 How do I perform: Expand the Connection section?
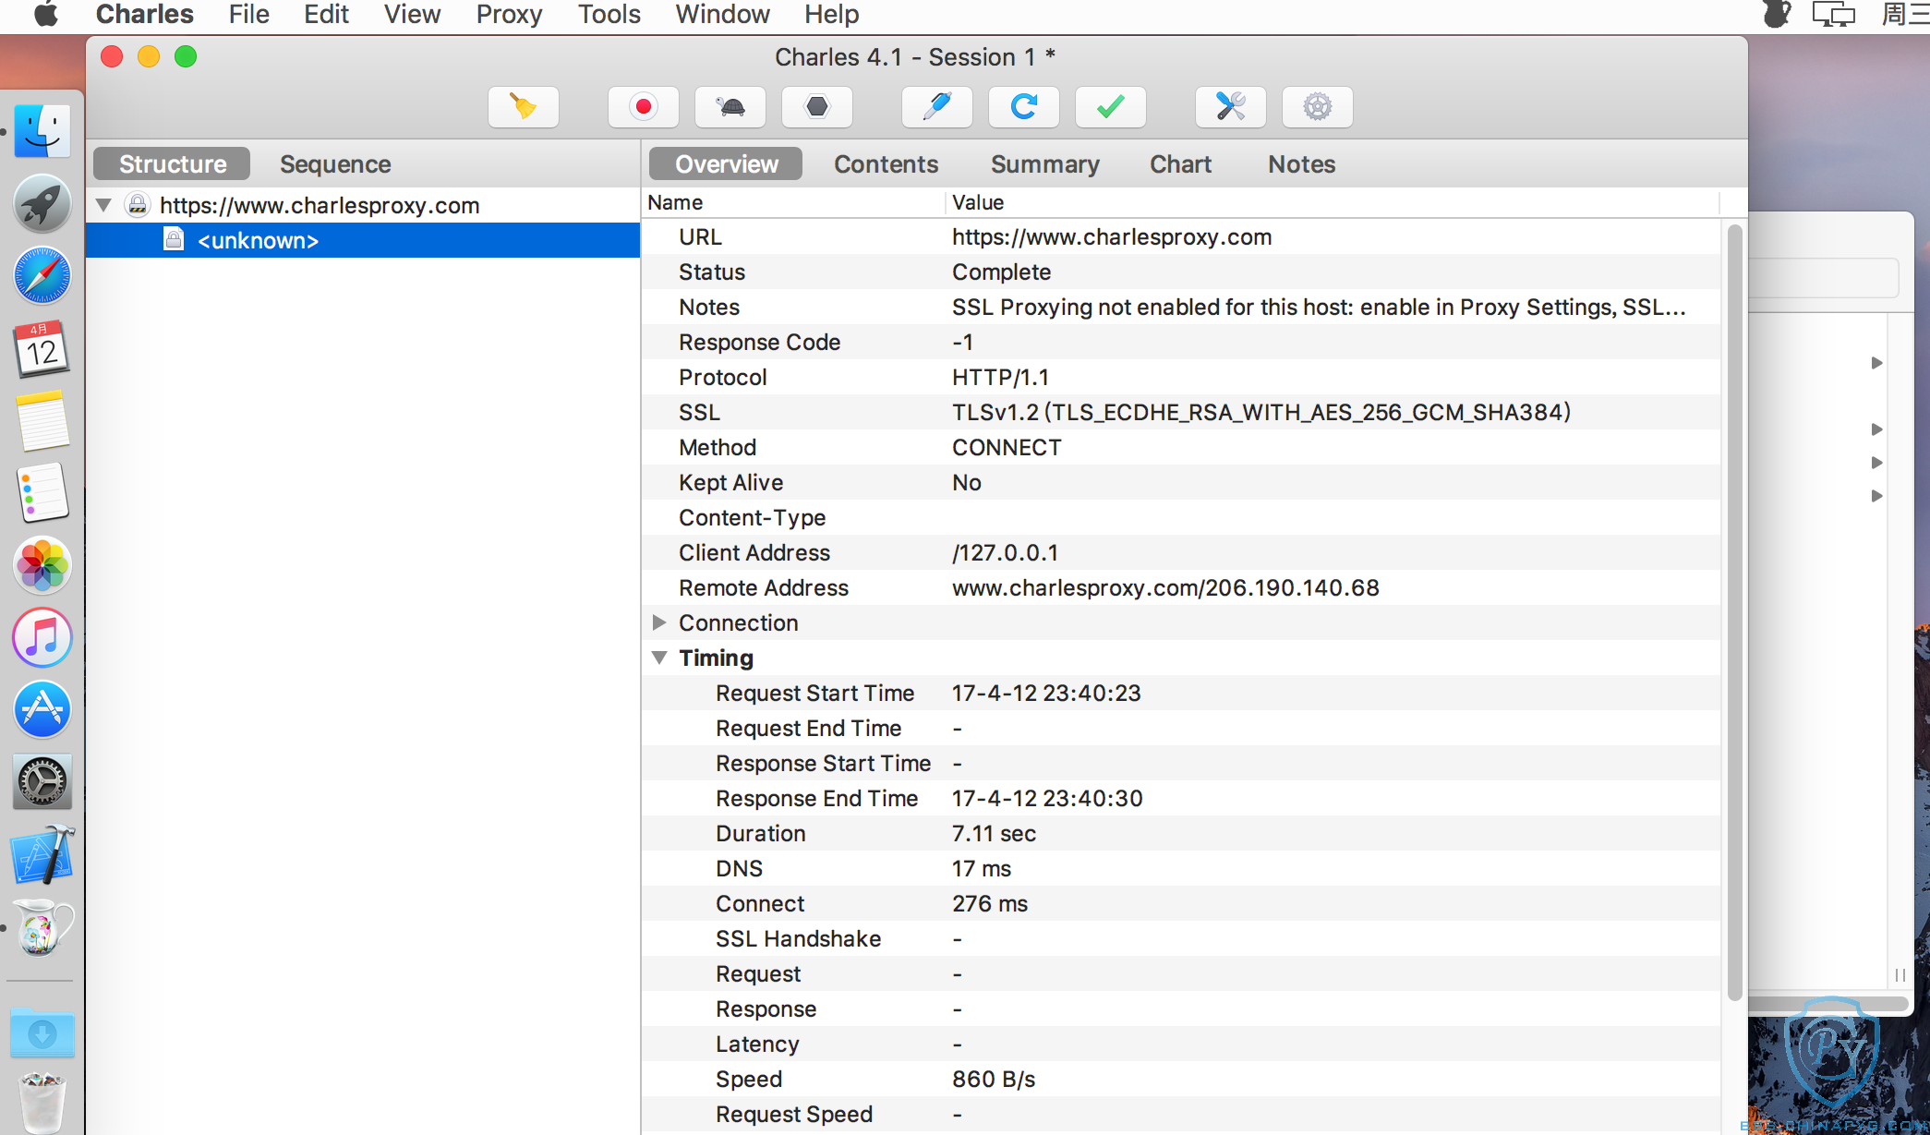coord(659,622)
